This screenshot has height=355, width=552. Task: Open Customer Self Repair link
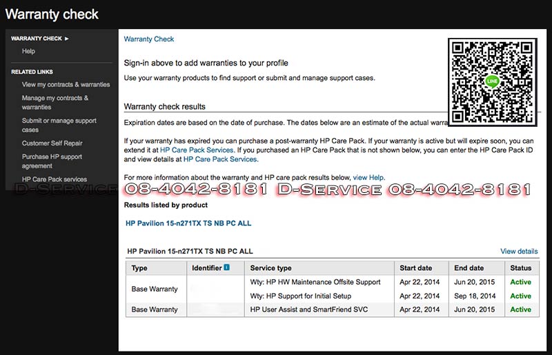point(52,143)
